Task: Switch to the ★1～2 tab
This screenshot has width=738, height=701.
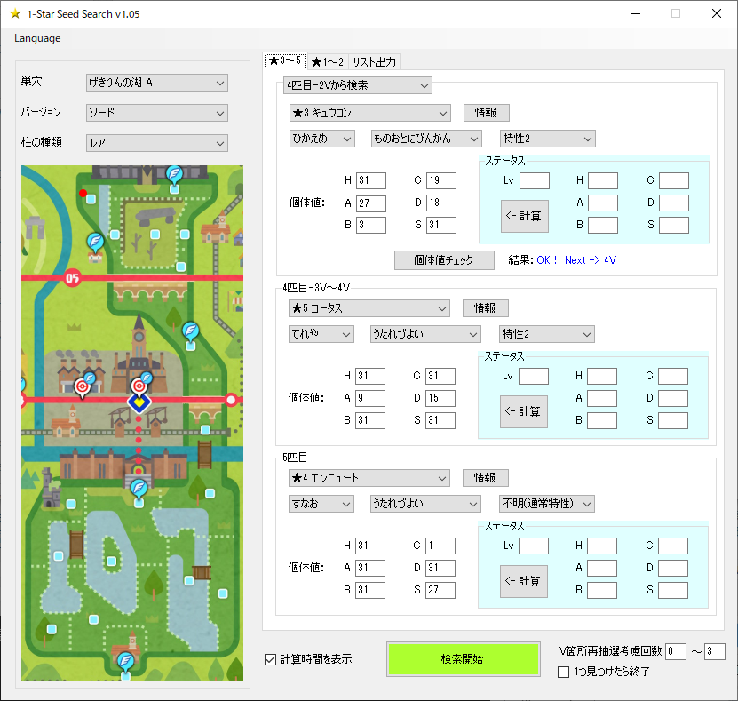Action: [328, 61]
